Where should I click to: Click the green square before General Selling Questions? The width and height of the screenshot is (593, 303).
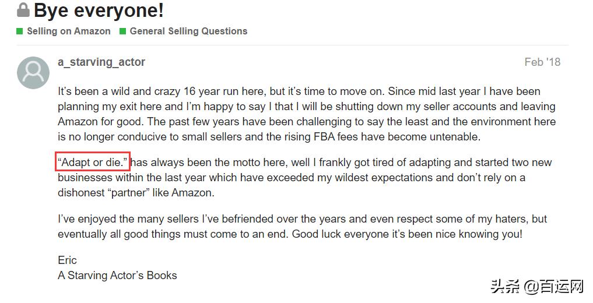[122, 31]
